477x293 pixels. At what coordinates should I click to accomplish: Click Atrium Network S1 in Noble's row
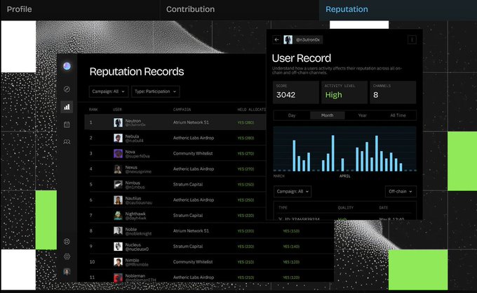[191, 231]
